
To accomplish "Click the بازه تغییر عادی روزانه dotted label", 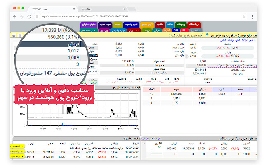I will (x=186, y=35).
